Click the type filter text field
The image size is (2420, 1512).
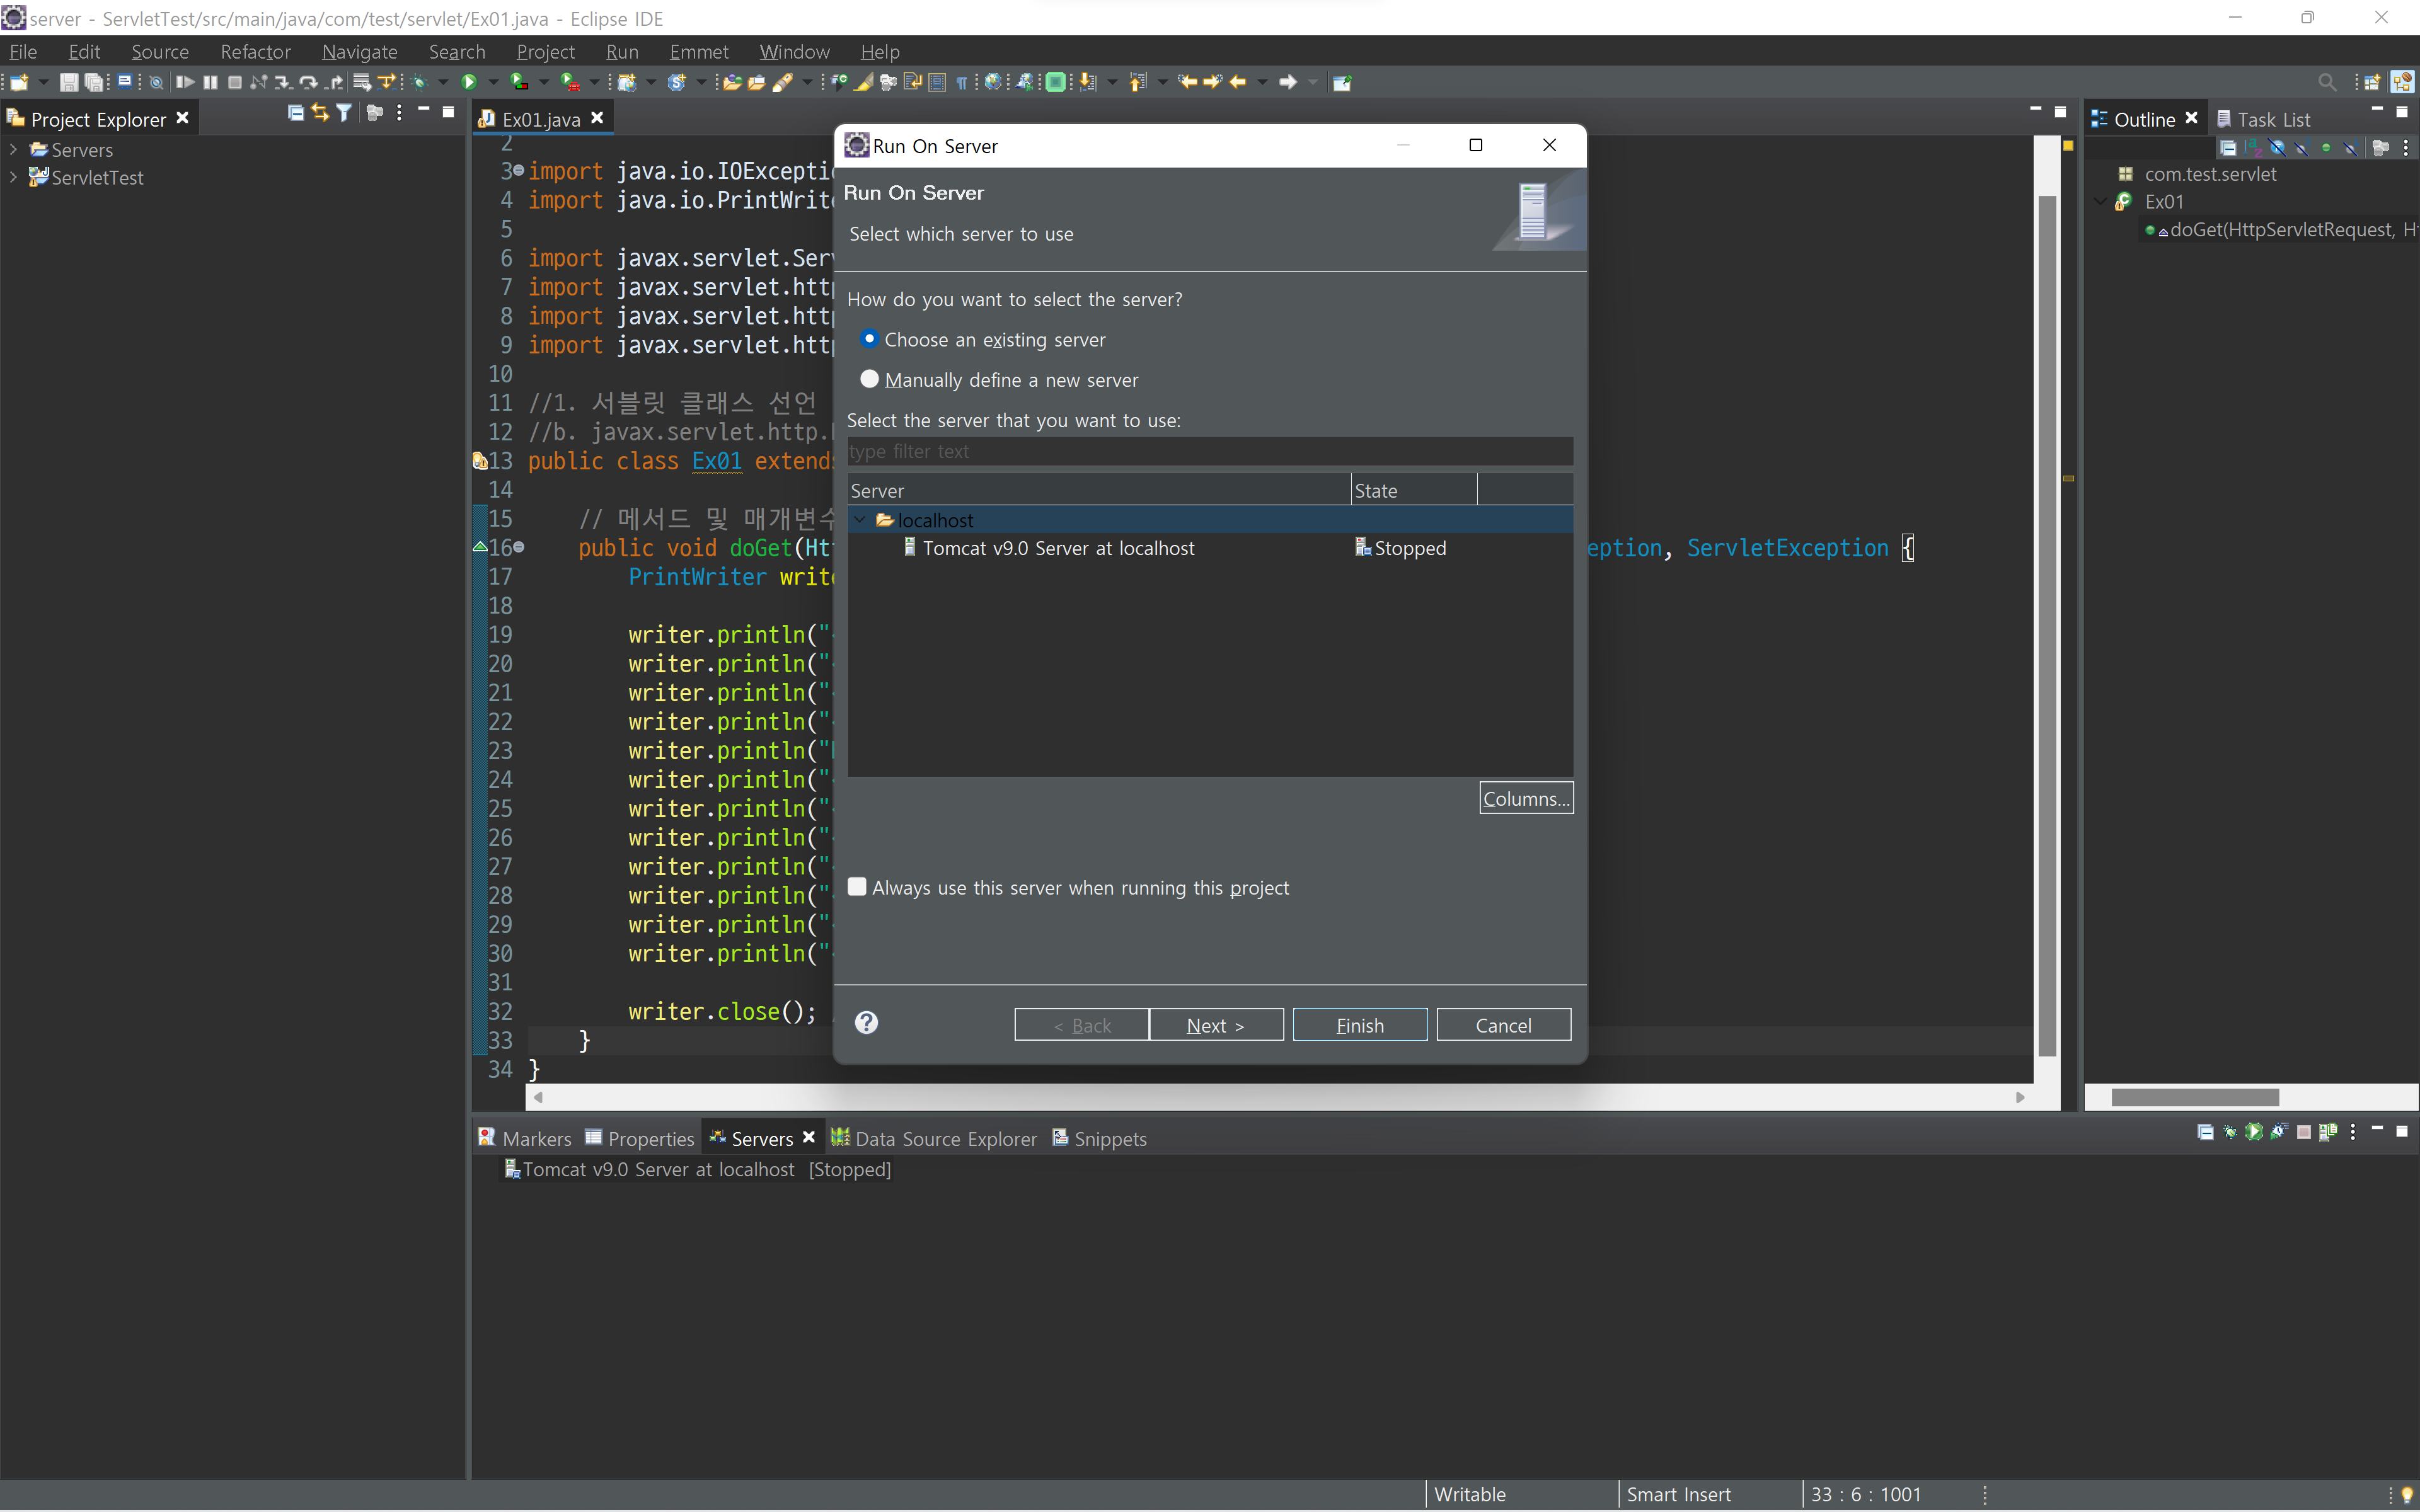click(x=1208, y=451)
